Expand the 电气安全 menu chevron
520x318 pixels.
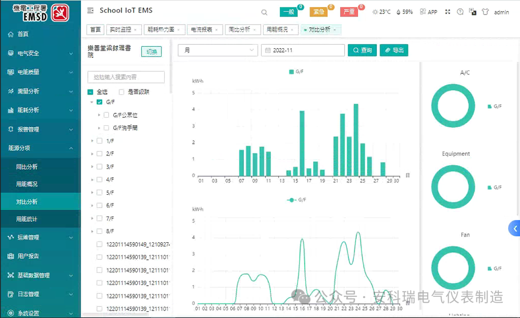71,53
